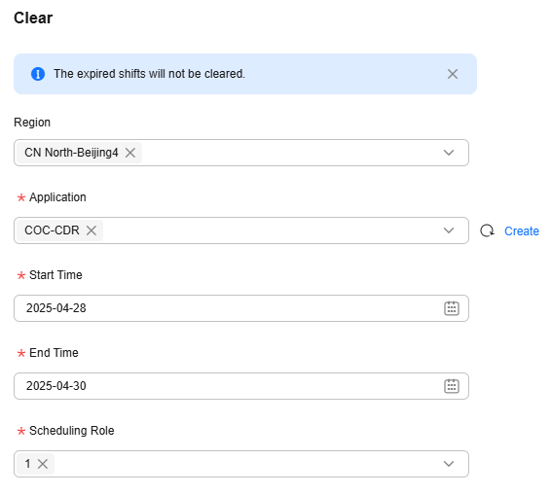
Task: Dismiss the expired shifts notice
Action: coord(453,74)
